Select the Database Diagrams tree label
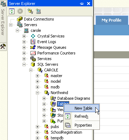The width and height of the screenshot is (129, 140). pos(74,98)
